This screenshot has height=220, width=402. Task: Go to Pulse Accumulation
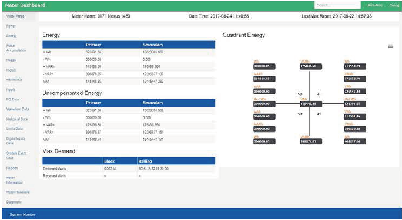click(16, 48)
